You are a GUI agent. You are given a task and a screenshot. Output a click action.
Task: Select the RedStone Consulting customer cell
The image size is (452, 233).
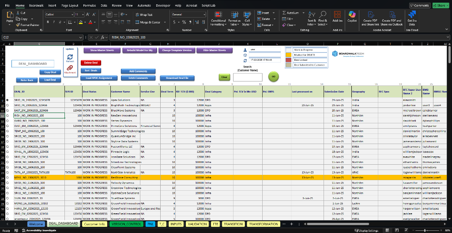125,178
